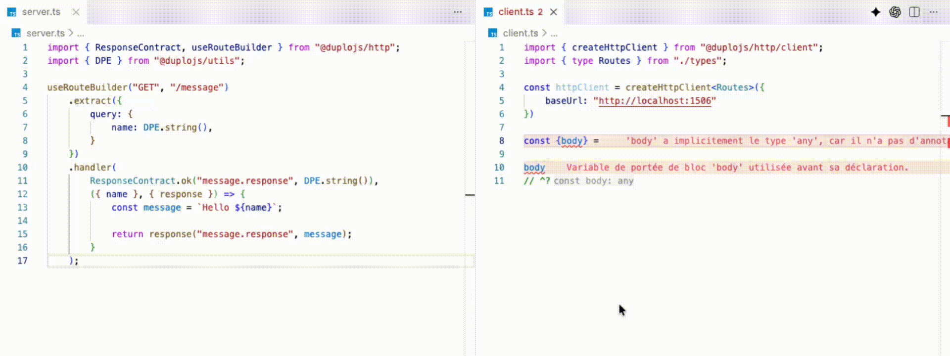Expand the server.ts breadcrumb ellipsis

point(81,33)
